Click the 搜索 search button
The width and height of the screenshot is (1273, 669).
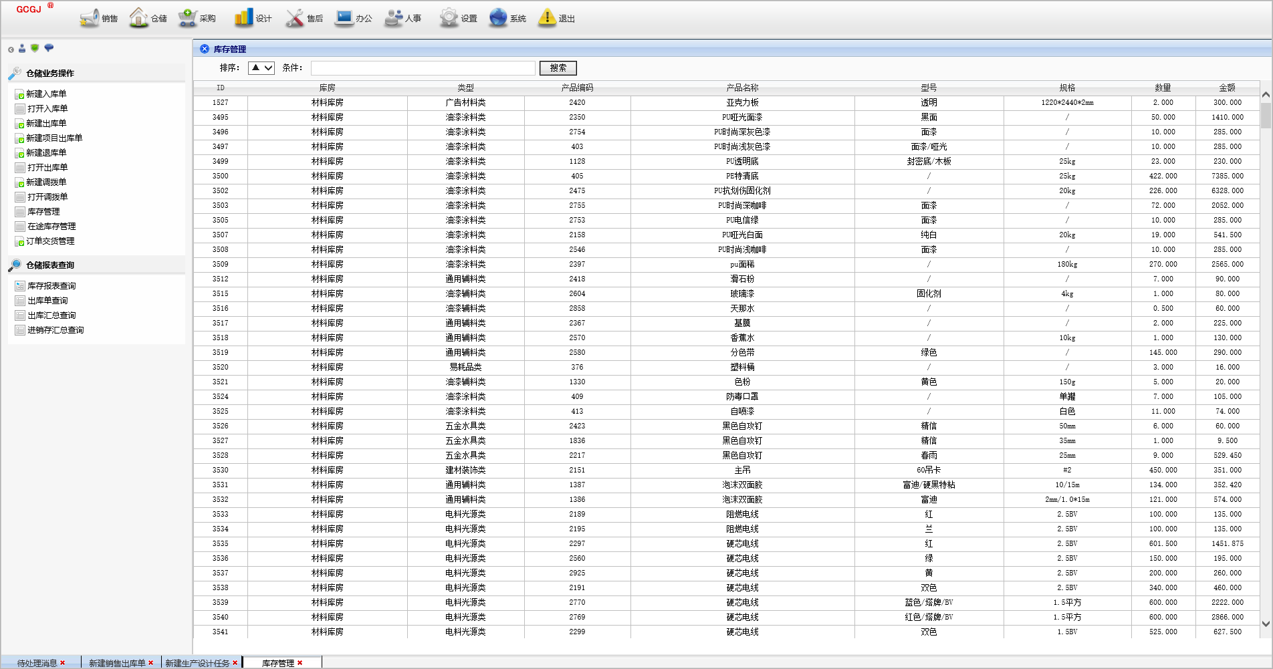[558, 68]
